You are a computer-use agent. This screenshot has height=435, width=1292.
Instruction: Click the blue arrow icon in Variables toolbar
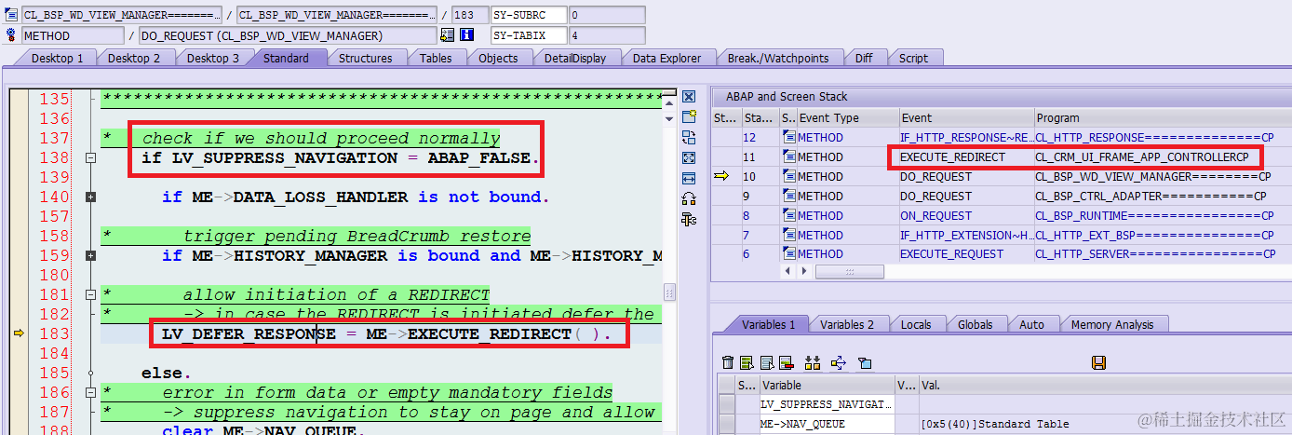[x=838, y=362]
